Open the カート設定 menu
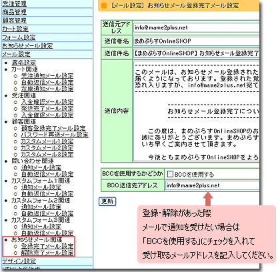Image resolution: width=280 pixels, height=272 pixels. click(x=15, y=29)
